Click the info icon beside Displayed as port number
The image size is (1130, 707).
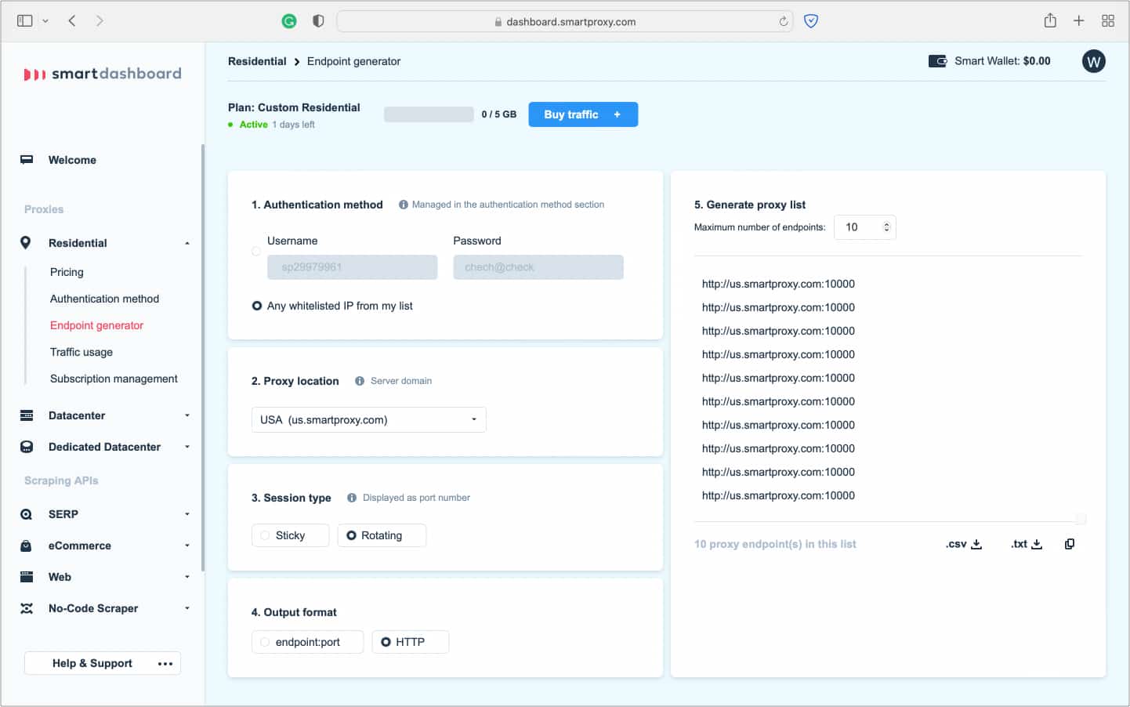point(352,498)
